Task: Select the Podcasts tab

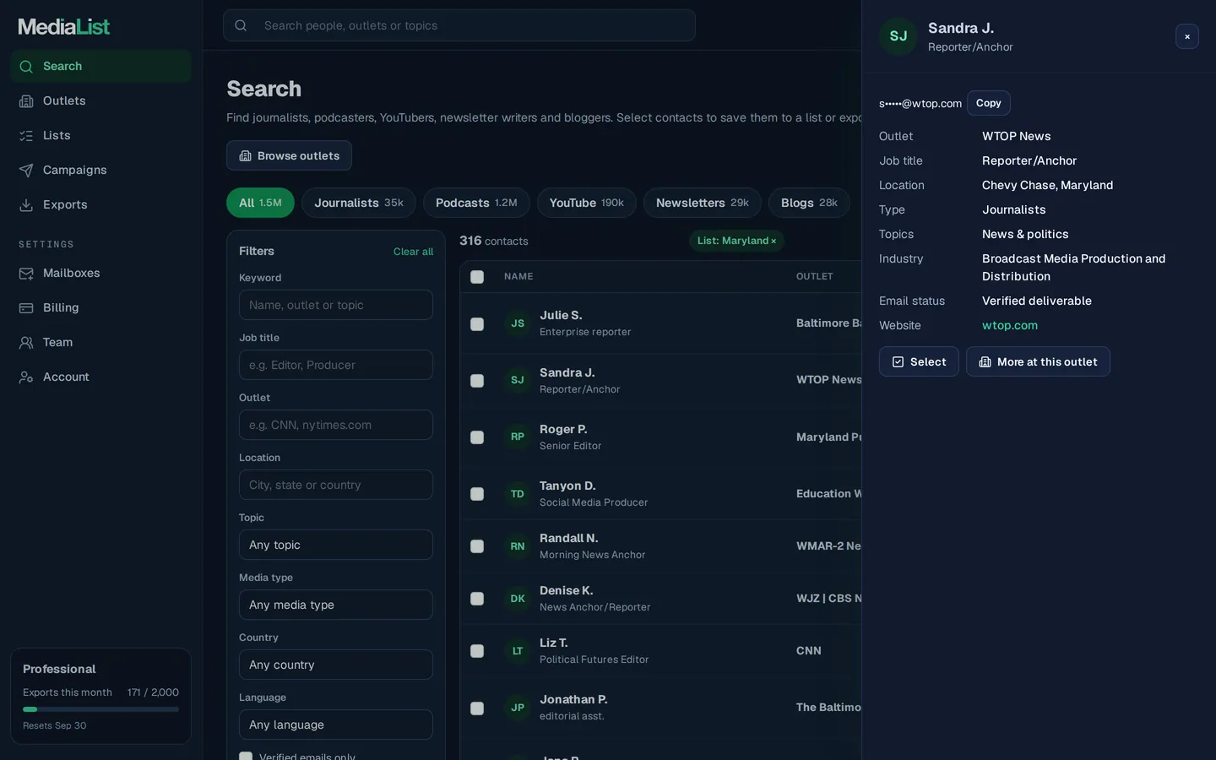Action: point(476,203)
